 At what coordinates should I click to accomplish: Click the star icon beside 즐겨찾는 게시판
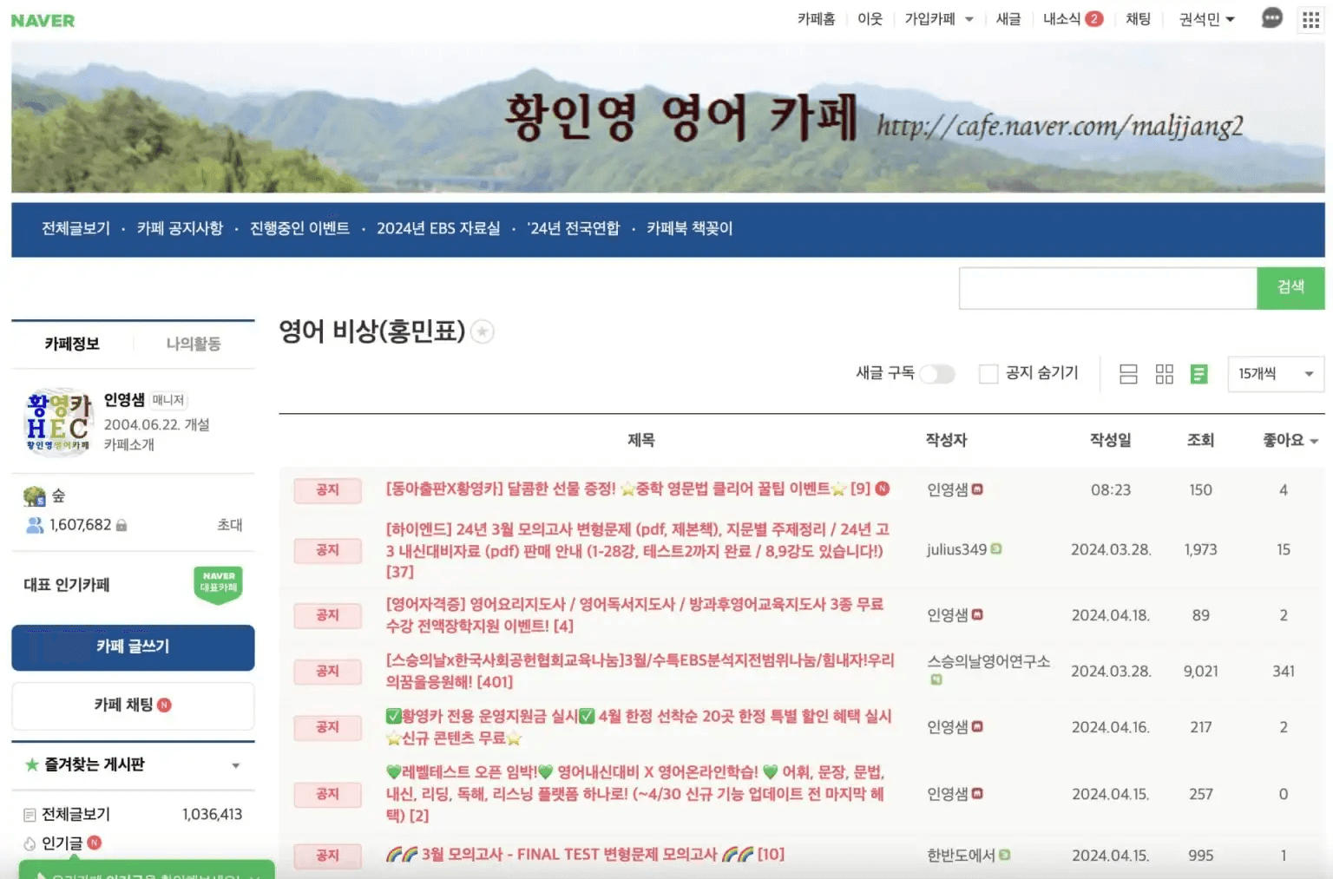[32, 764]
